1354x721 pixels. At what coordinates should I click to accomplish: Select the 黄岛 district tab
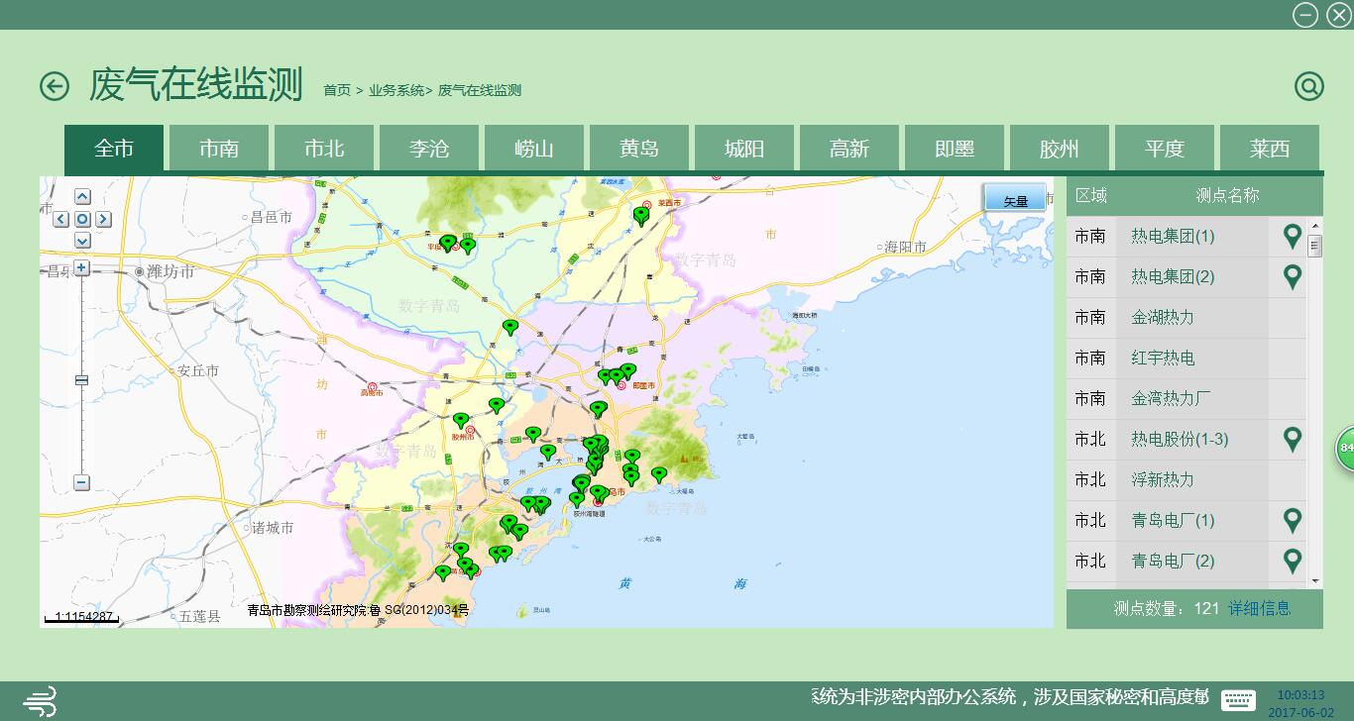tap(639, 149)
